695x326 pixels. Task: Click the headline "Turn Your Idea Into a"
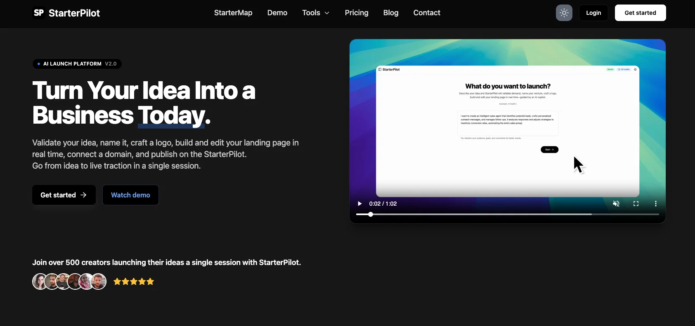click(144, 90)
